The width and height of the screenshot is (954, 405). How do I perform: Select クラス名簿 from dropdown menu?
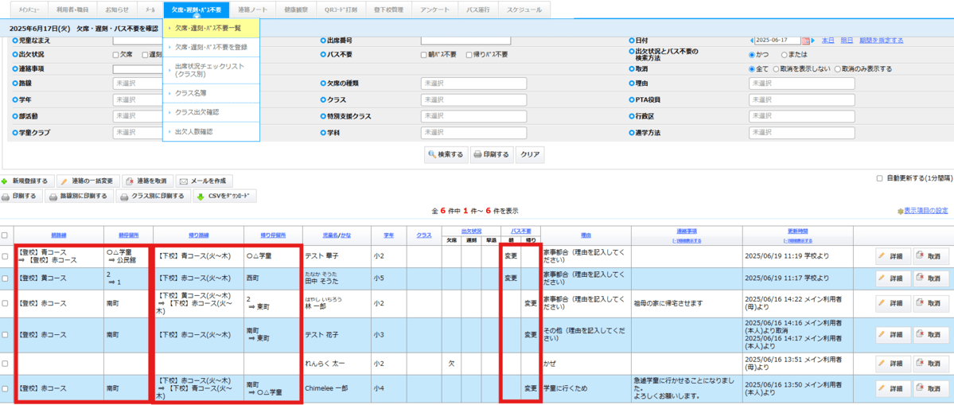[211, 94]
